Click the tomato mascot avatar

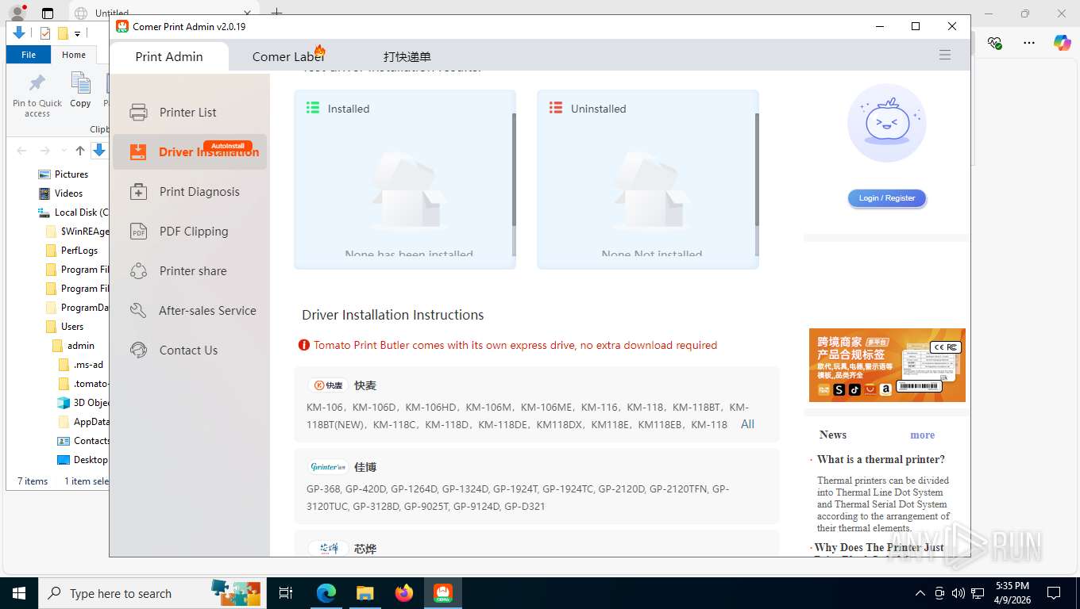(x=886, y=123)
